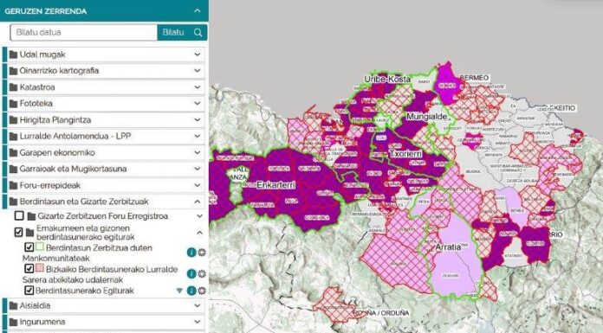Click the magnifier search icon

[198, 32]
